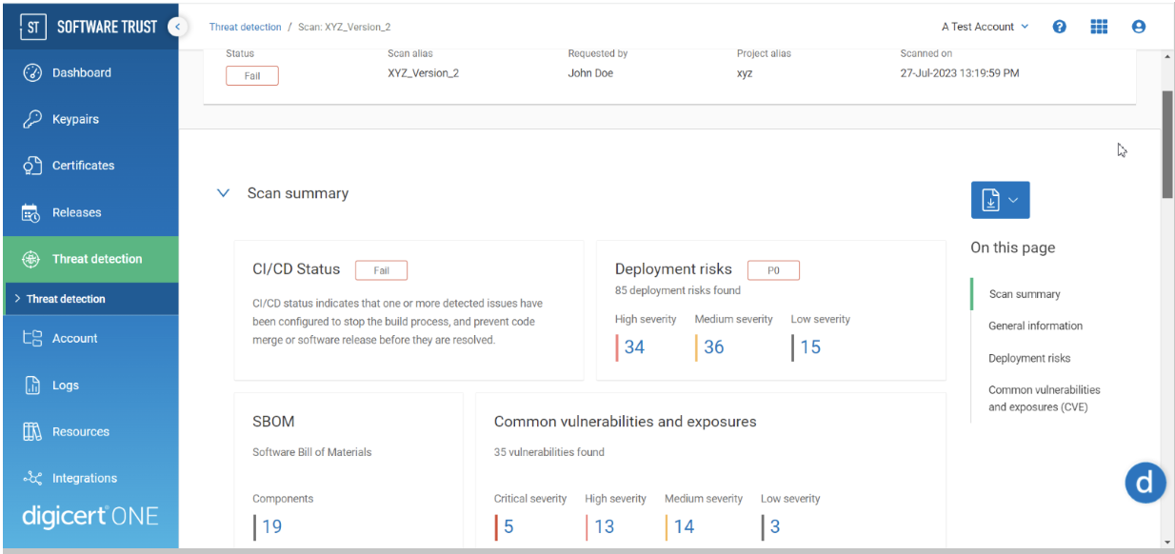Click the Keypairs key icon
Screen dimensions: 1175x554
coord(32,120)
